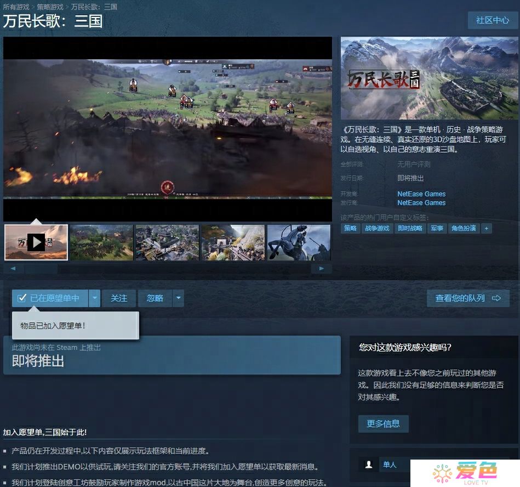
Task: Click the 关注 follow button
Action: (119, 298)
